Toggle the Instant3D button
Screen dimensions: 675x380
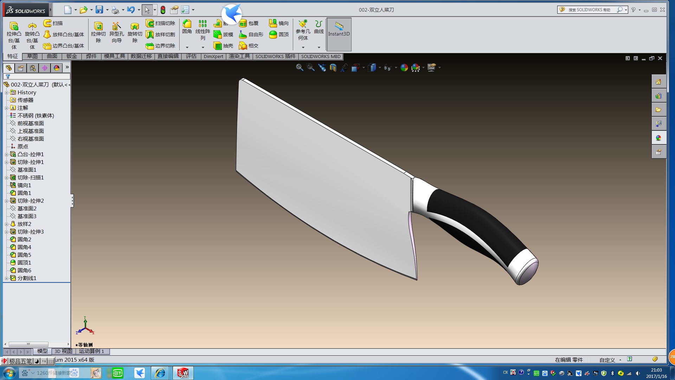[x=339, y=29]
